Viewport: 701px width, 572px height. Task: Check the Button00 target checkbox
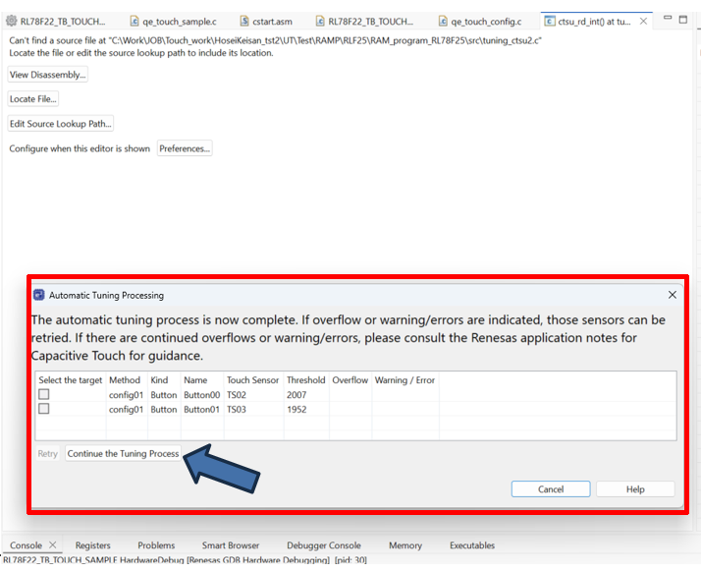point(44,394)
